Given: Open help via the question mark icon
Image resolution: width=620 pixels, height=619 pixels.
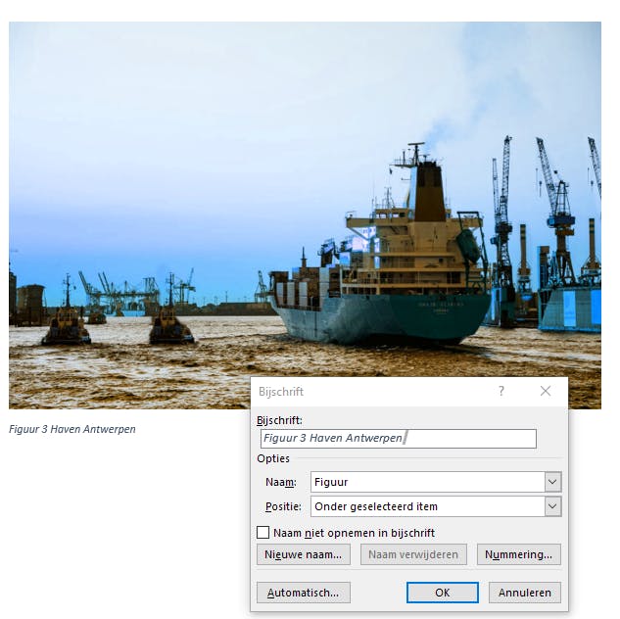Looking at the screenshot, I should point(501,391).
